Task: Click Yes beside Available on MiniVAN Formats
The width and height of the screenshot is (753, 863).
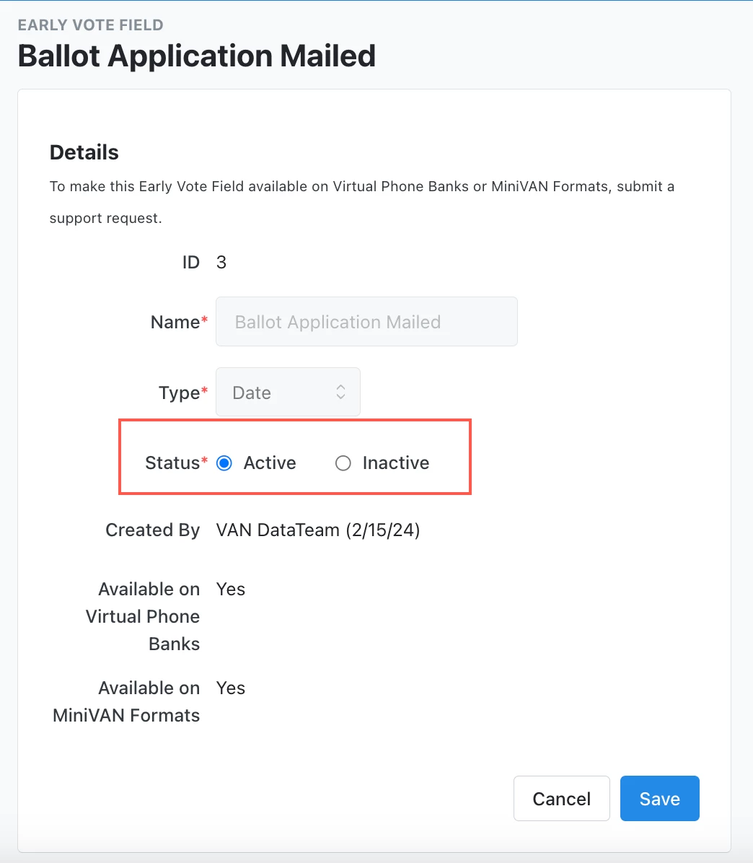Action: tap(231, 688)
